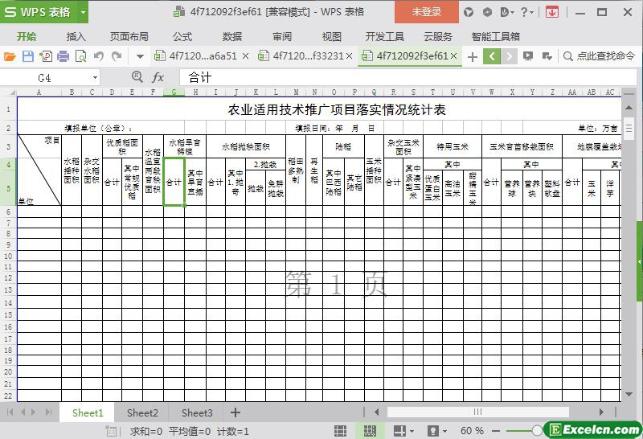The image size is (643, 439).
Task: Go to the next document tab
Action: (x=510, y=56)
